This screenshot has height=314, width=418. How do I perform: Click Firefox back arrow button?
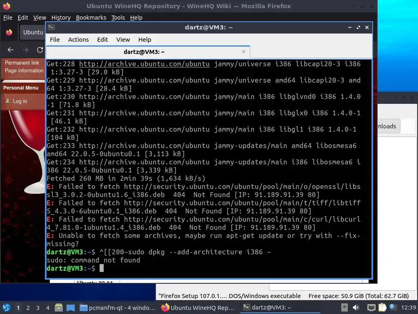(11, 49)
